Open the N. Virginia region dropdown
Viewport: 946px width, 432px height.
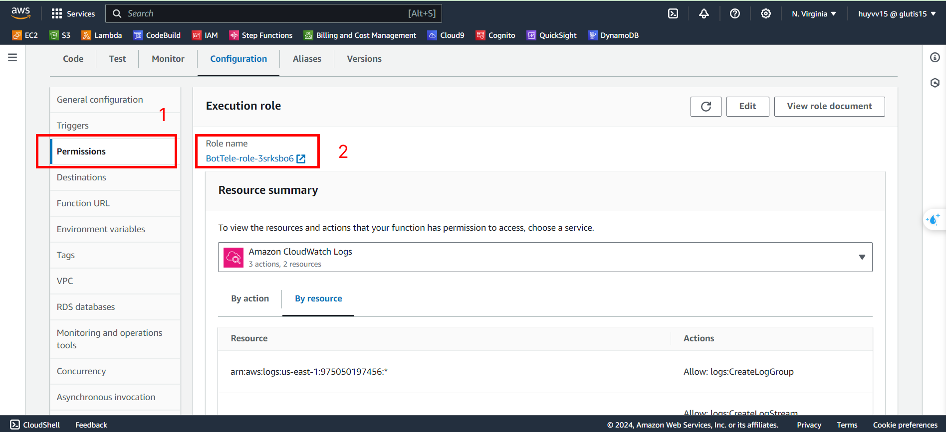coord(814,14)
